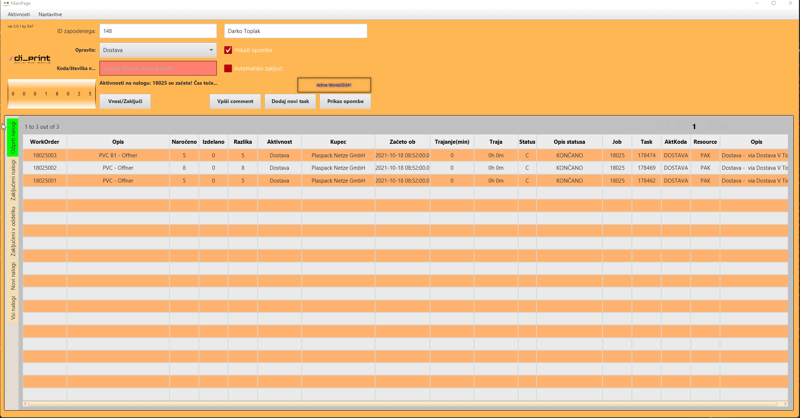Click the MainPage window title icon
This screenshot has width=800, height=418.
pyautogui.click(x=6, y=3)
